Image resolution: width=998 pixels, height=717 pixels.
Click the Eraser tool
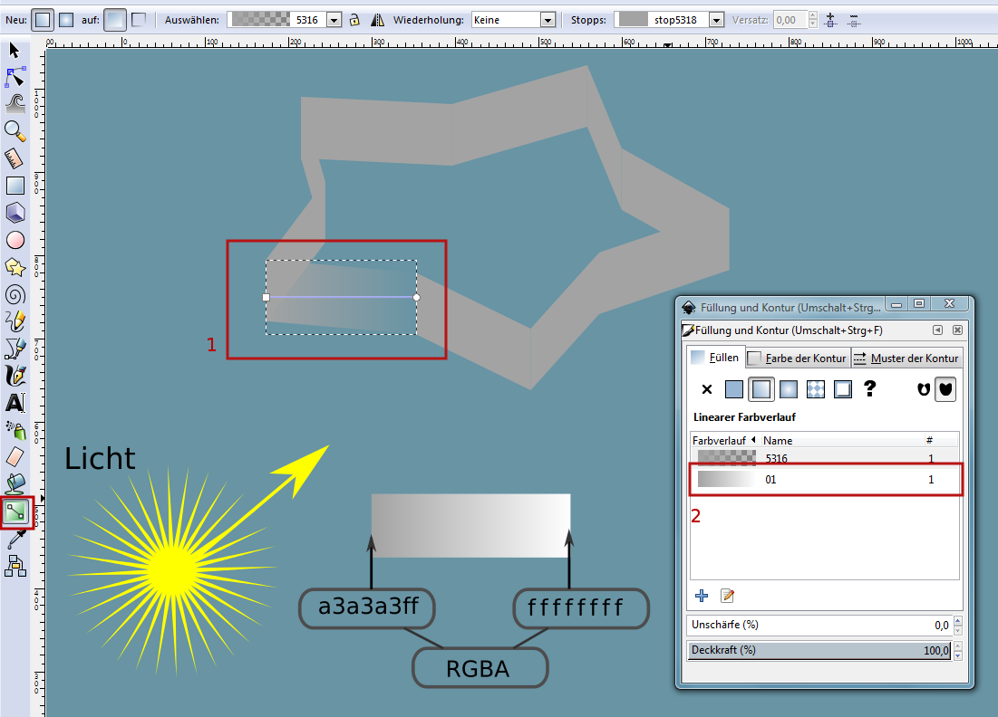click(15, 455)
